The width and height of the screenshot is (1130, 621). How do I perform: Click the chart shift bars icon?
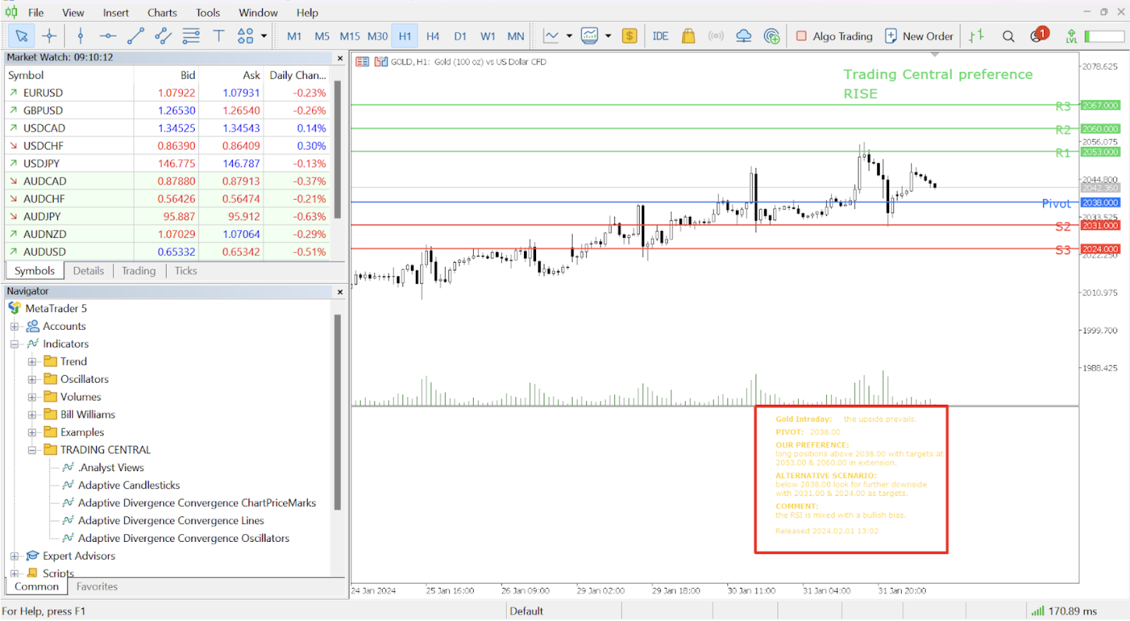pyautogui.click(x=977, y=36)
